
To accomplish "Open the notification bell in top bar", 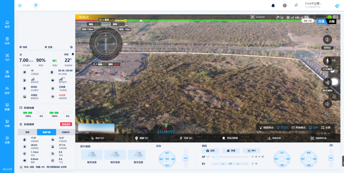I will [273, 5].
